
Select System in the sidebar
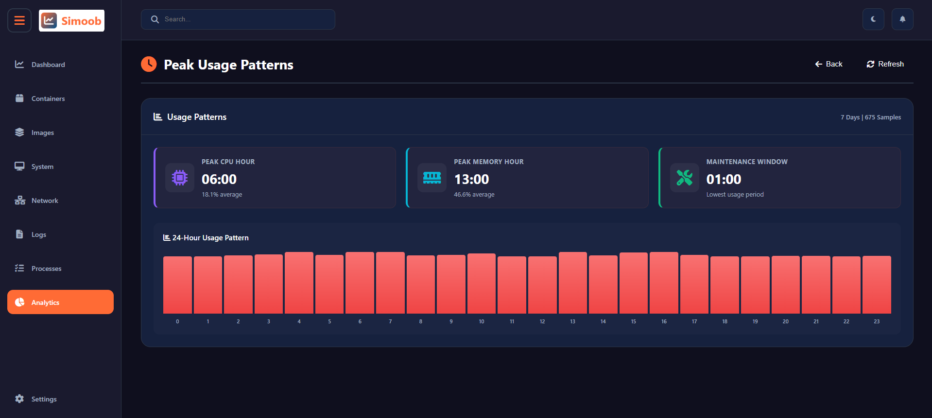42,167
